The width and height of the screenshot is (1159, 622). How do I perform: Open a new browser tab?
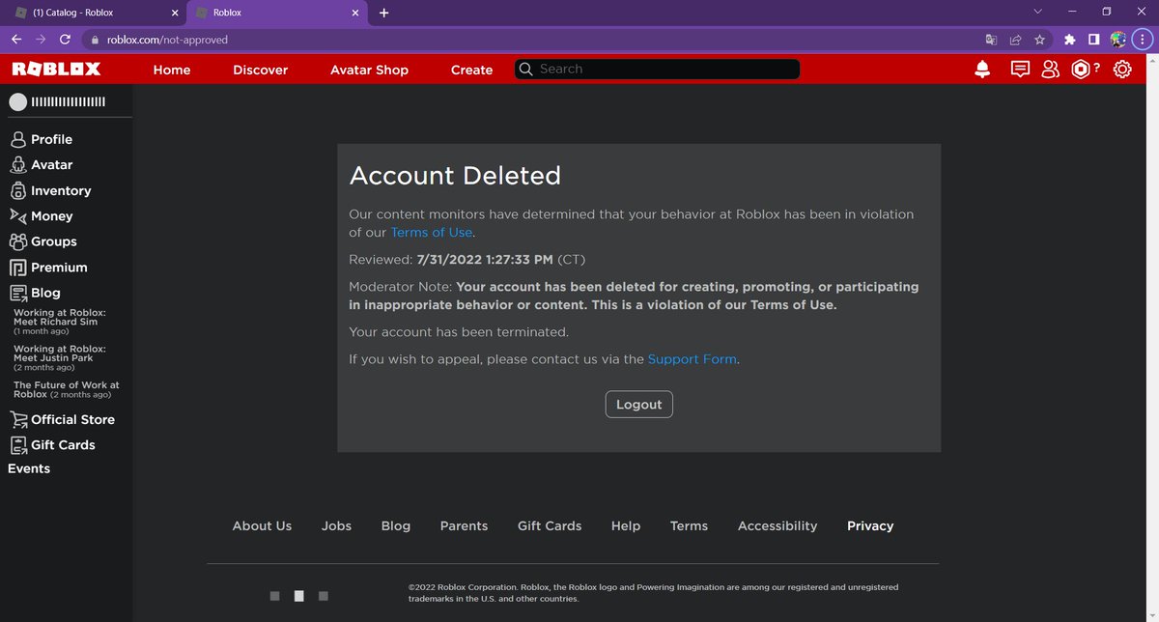click(x=383, y=13)
